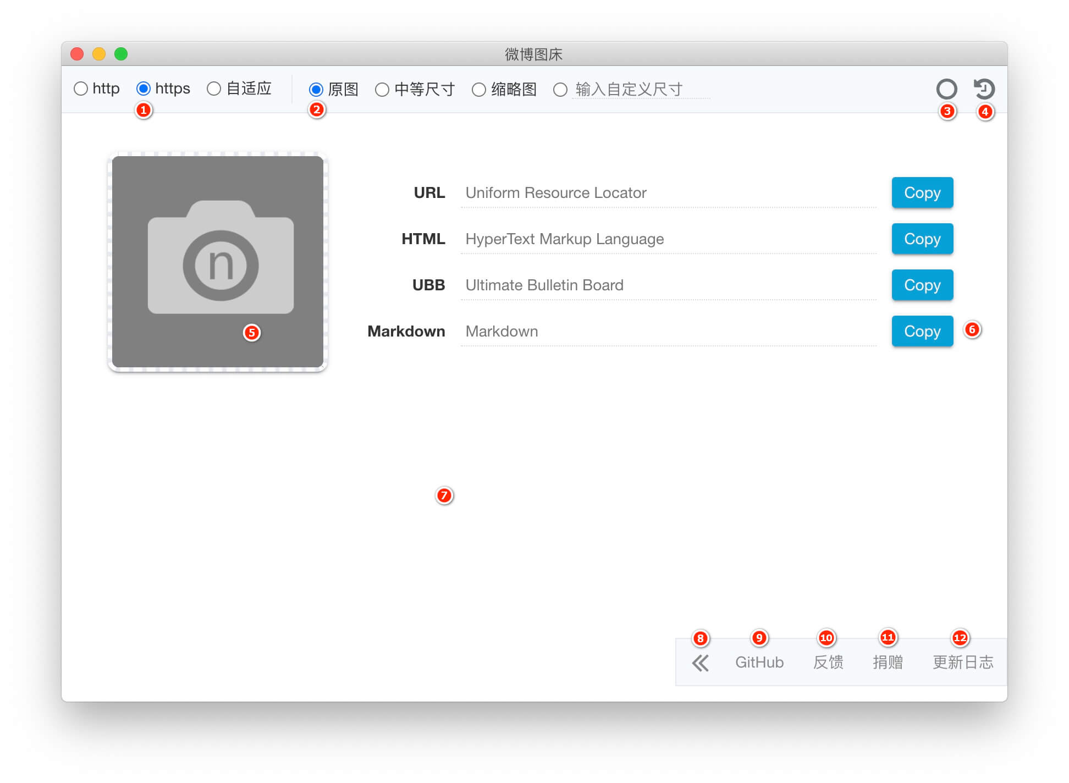Select the http radio button
The image size is (1069, 783).
point(81,89)
